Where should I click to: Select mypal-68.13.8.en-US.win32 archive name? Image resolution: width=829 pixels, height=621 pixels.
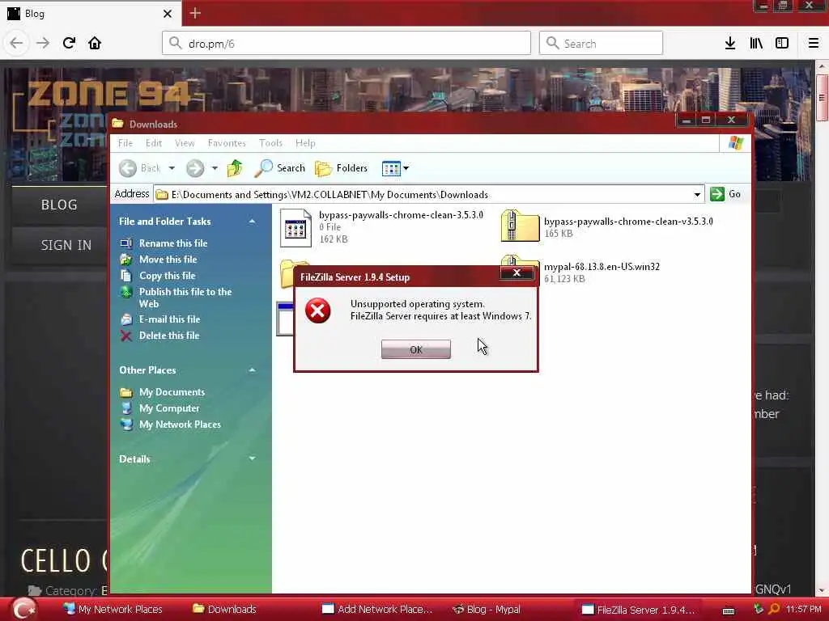coord(602,267)
